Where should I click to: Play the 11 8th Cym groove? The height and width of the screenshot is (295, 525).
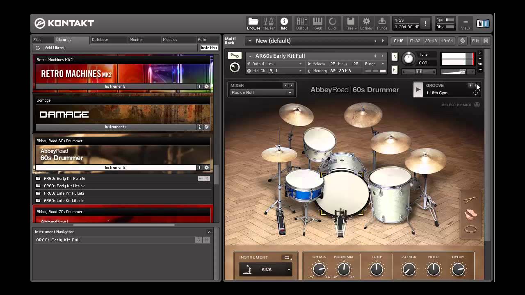tap(418, 90)
